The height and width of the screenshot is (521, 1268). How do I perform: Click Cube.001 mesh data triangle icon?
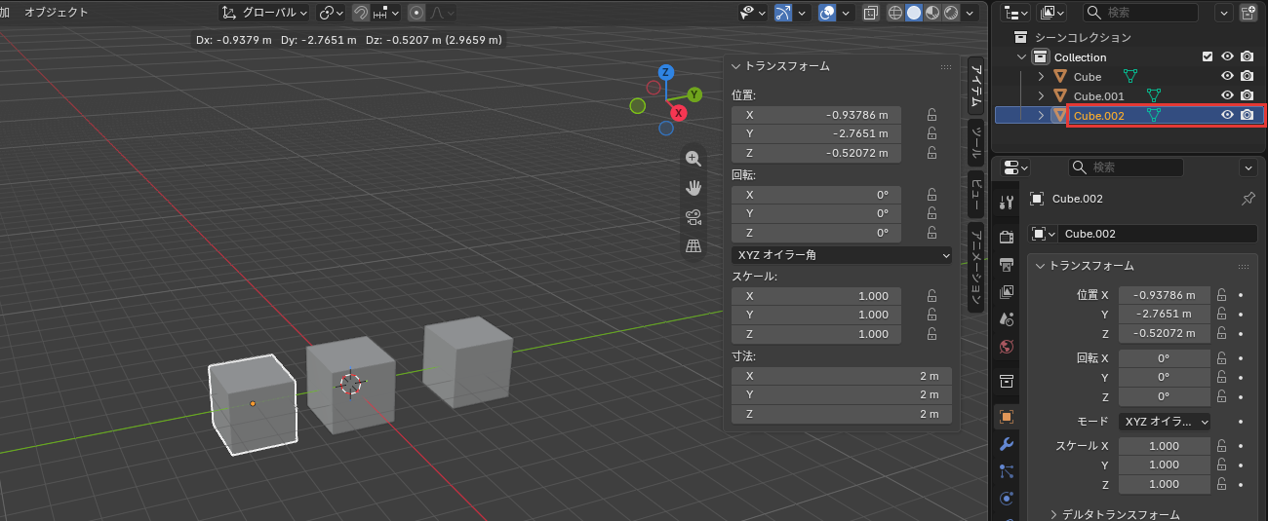(1153, 95)
